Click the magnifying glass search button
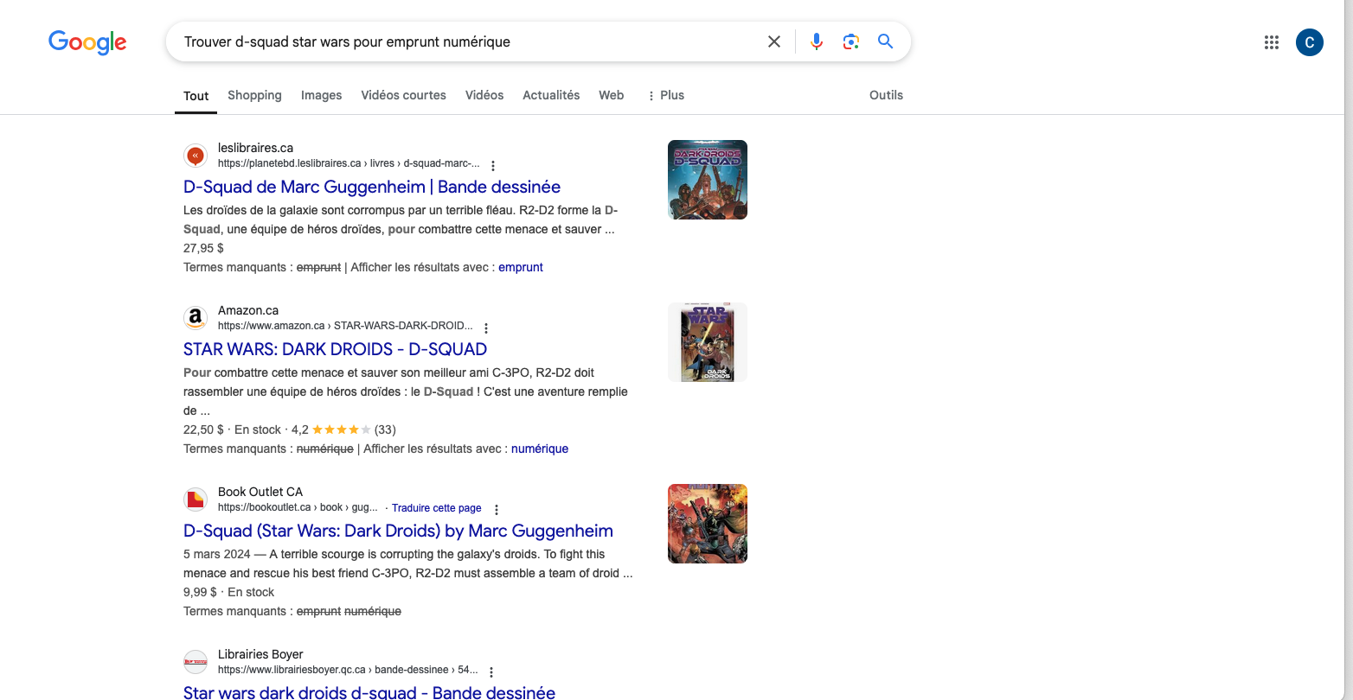The width and height of the screenshot is (1353, 700). 885,41
